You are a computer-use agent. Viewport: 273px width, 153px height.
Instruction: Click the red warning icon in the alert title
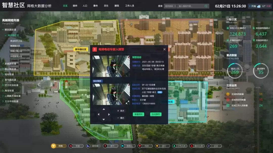click(95, 50)
